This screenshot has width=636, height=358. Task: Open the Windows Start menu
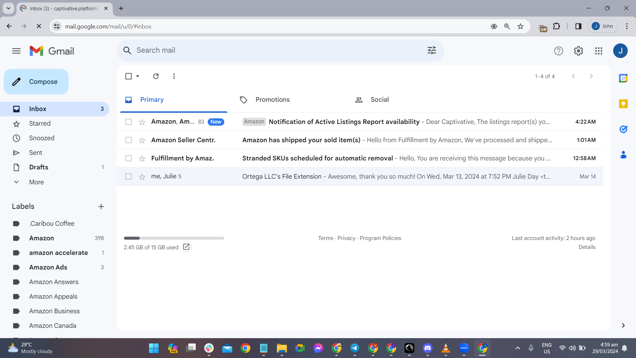154,348
